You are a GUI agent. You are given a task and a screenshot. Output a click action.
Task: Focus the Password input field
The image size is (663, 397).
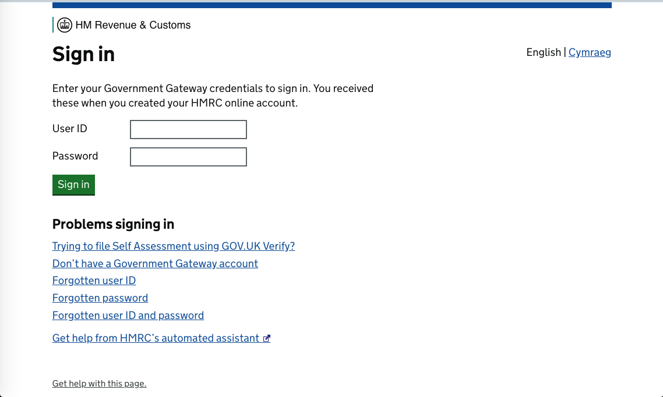tap(188, 157)
